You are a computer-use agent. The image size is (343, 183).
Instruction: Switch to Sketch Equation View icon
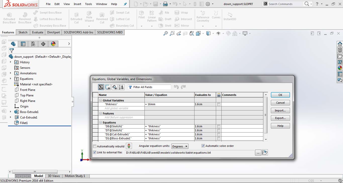point(108,87)
